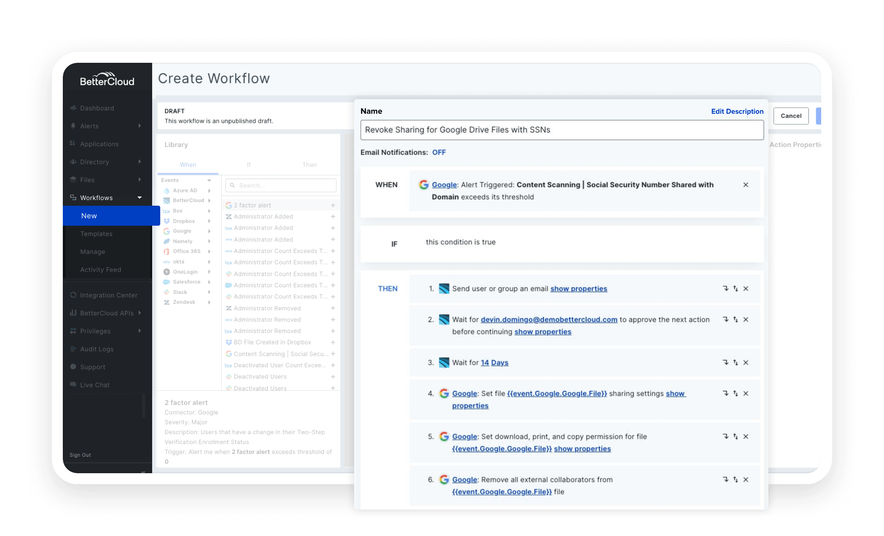The image size is (884, 536).
Task: Delete step 4 sharing settings action
Action: point(746,394)
